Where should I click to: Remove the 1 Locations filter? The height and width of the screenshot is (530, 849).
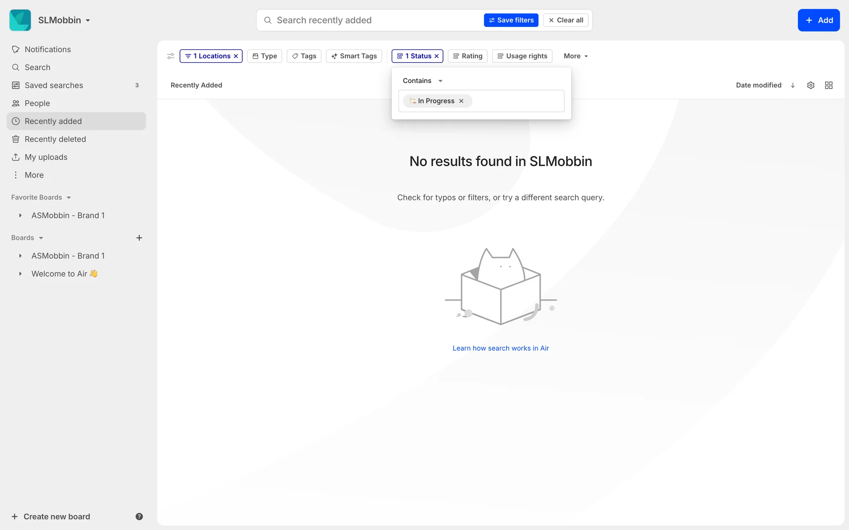236,56
